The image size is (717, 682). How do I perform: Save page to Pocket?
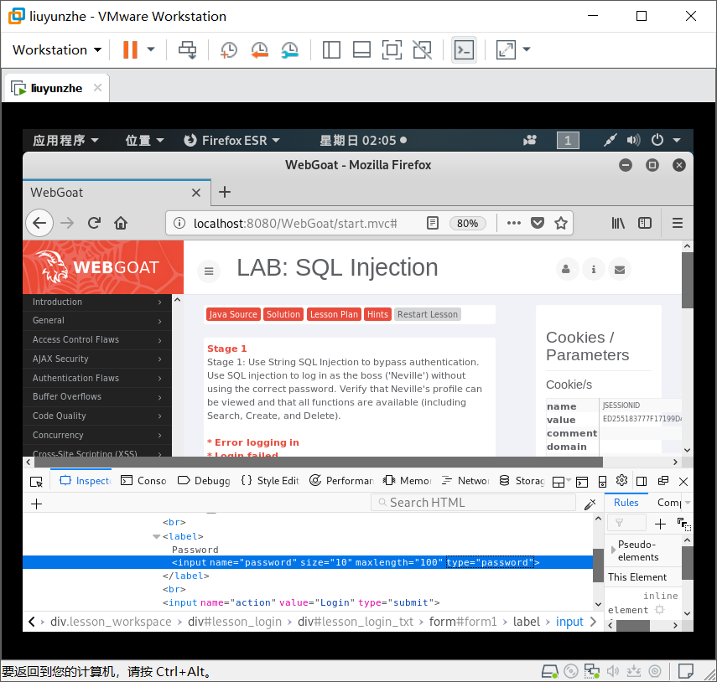coord(538,223)
